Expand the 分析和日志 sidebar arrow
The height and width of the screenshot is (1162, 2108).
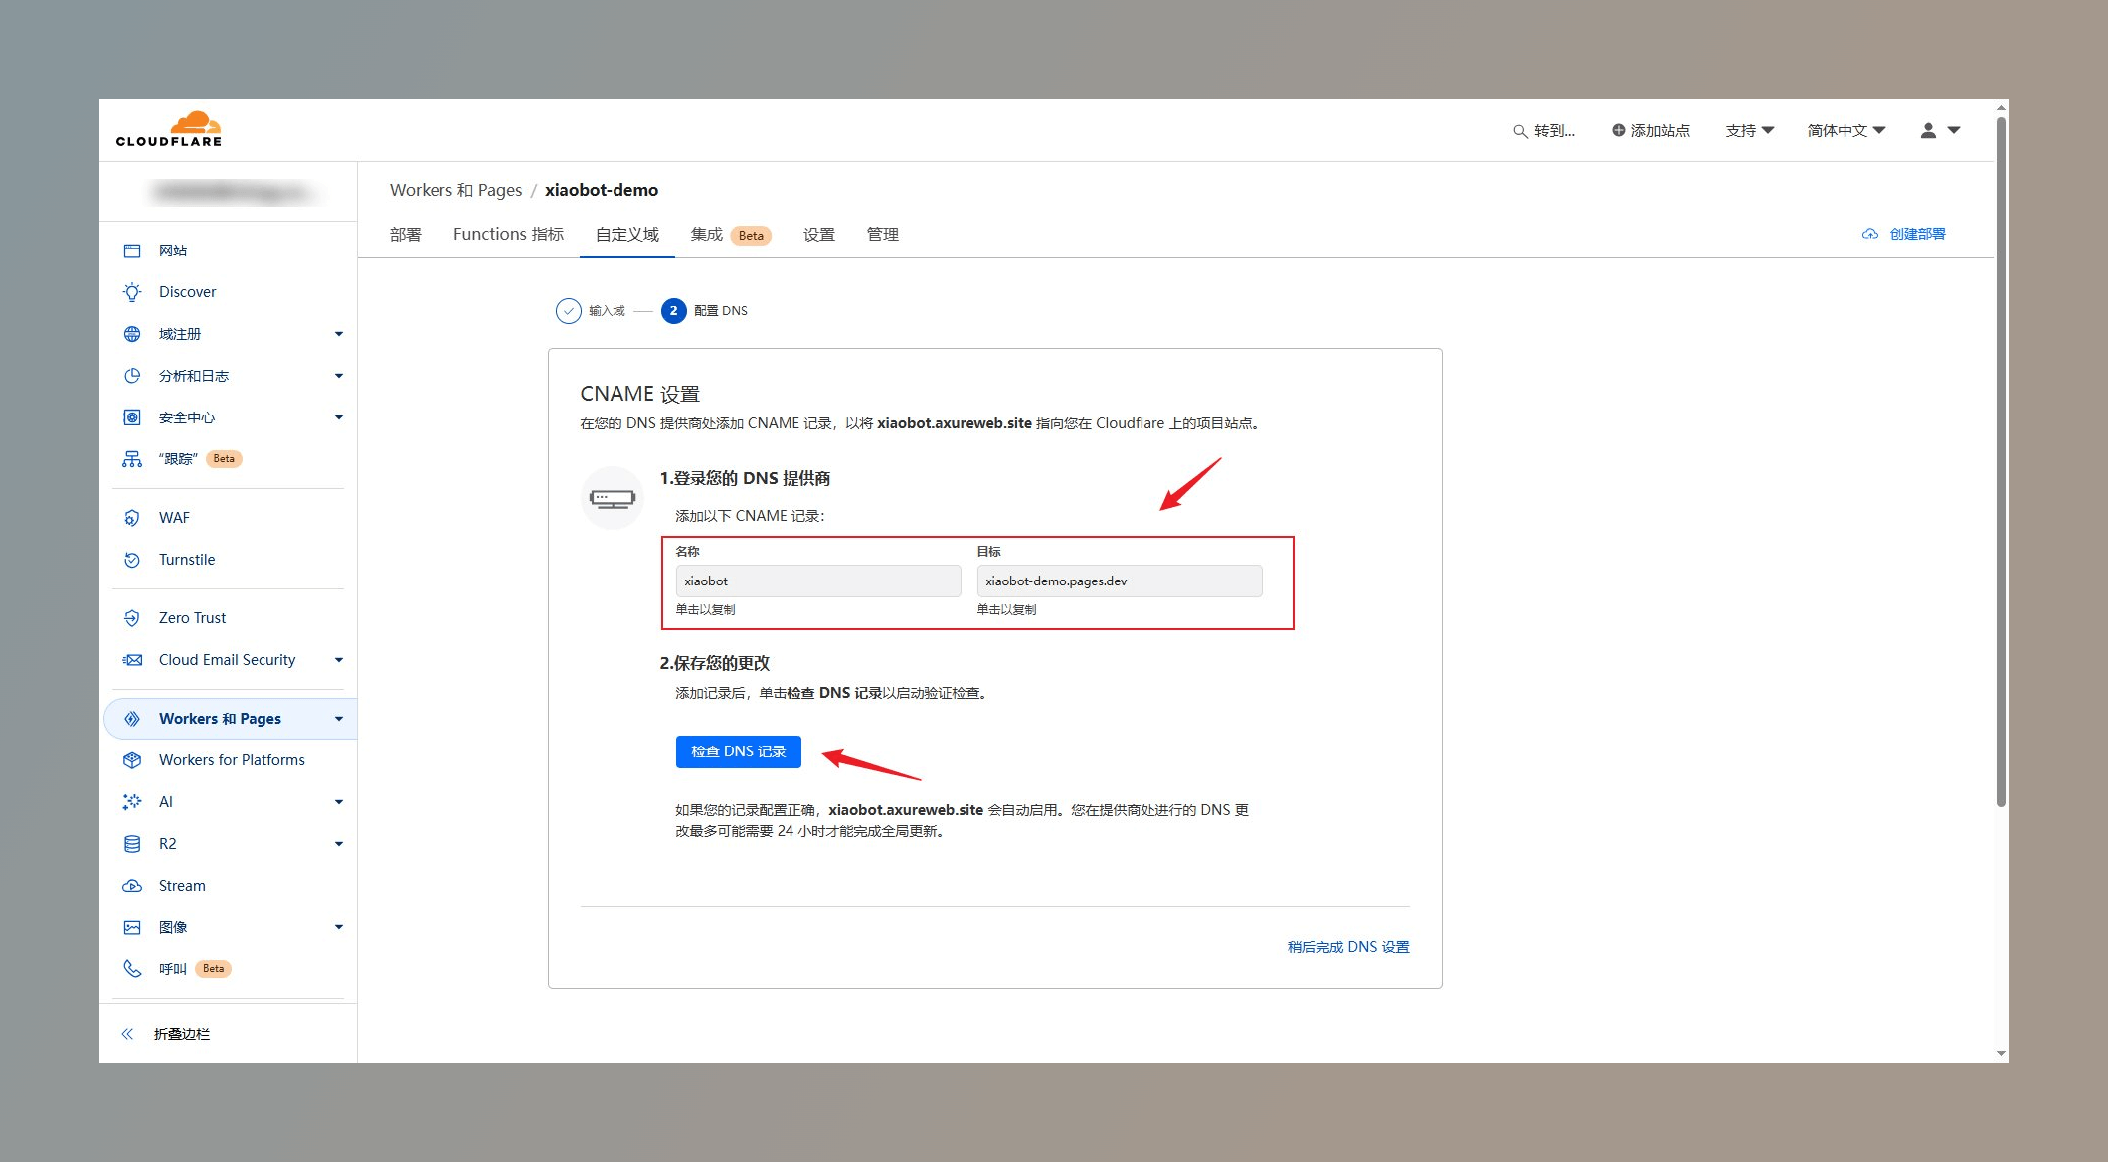tap(339, 376)
